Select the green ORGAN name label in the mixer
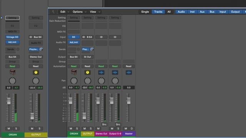The image size is (246, 138). (74, 134)
